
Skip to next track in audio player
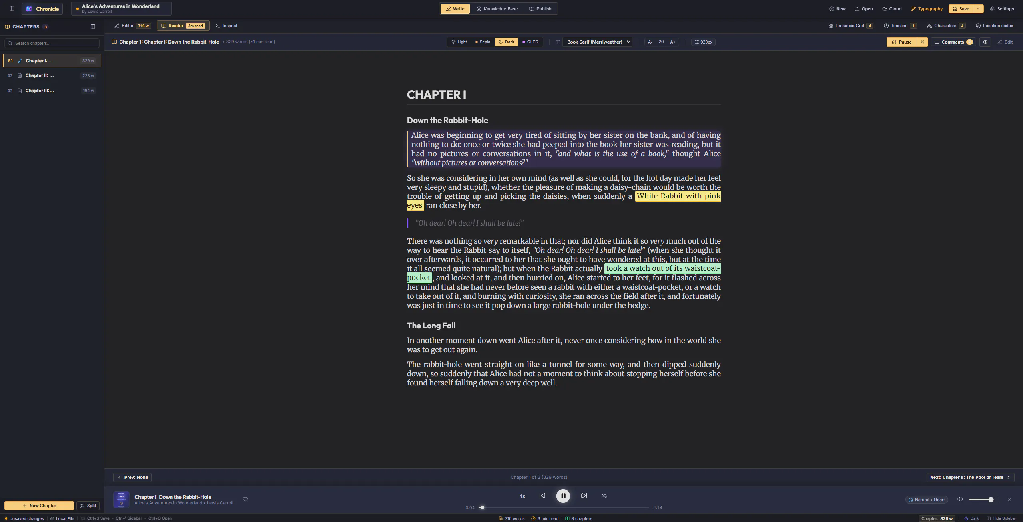tap(584, 496)
